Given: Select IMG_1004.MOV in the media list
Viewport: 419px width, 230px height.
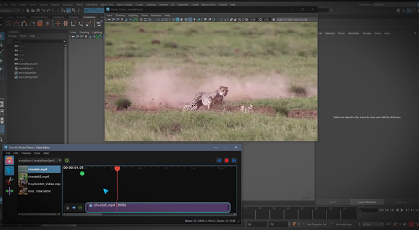Looking at the screenshot, I should coord(39,191).
